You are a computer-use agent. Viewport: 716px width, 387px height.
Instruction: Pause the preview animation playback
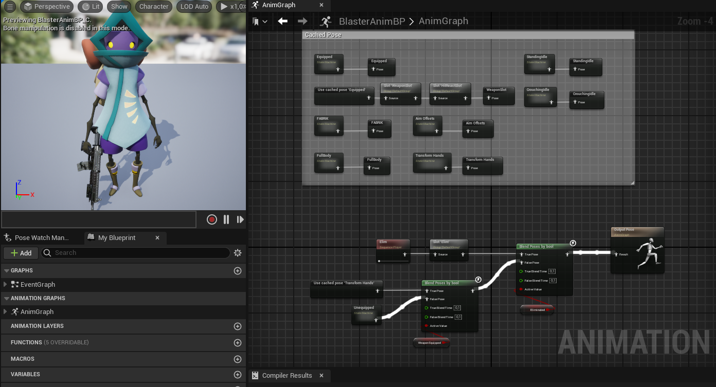226,219
